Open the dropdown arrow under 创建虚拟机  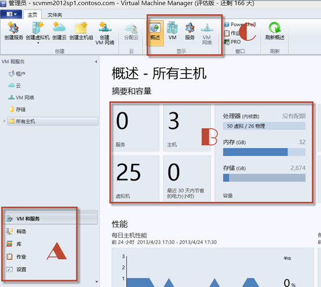click(x=38, y=43)
